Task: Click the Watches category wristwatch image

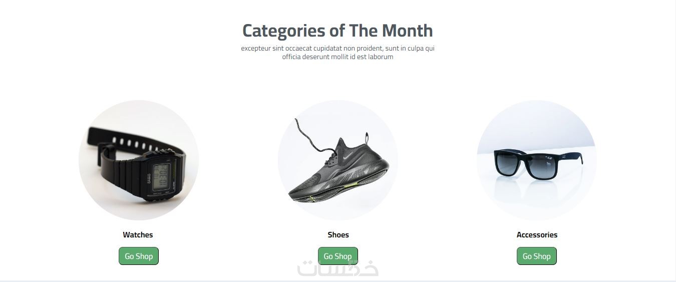Action: [x=139, y=160]
